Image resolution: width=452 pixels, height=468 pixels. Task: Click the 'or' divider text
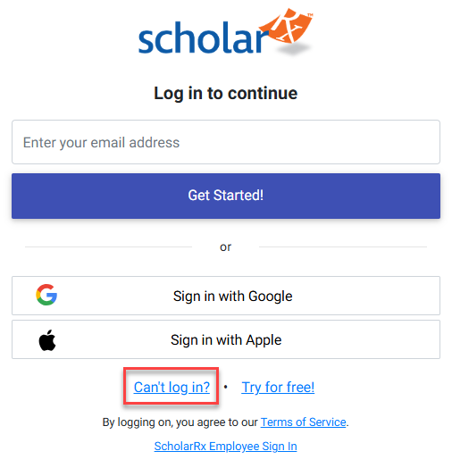225,247
